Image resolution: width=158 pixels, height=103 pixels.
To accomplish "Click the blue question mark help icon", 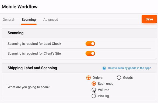I will 104,68.
